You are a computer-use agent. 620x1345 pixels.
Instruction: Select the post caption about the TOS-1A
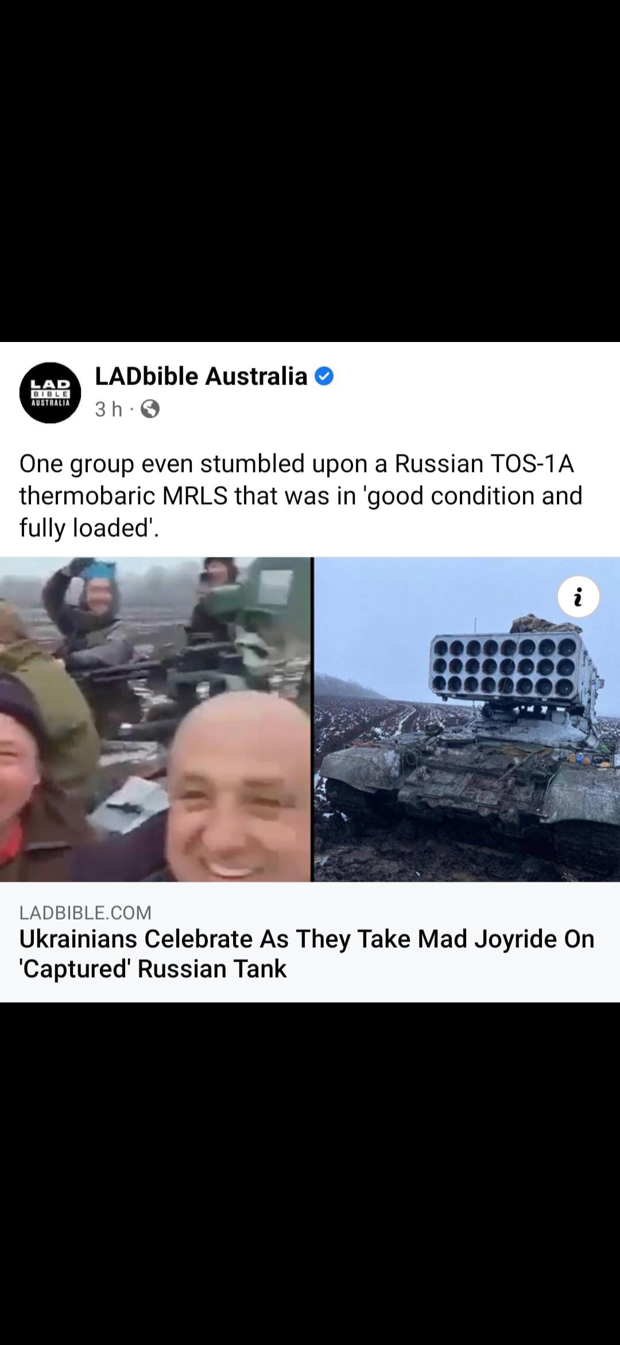coord(301,495)
